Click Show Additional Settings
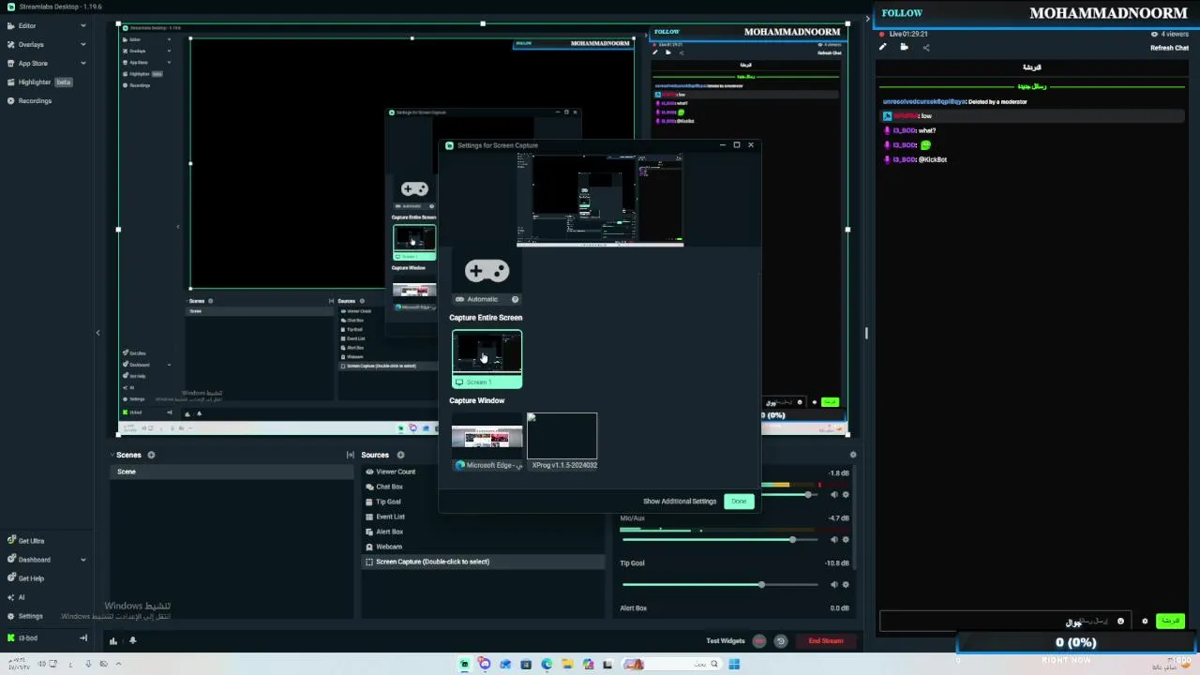Screen dimensions: 1200x675 [680, 501]
